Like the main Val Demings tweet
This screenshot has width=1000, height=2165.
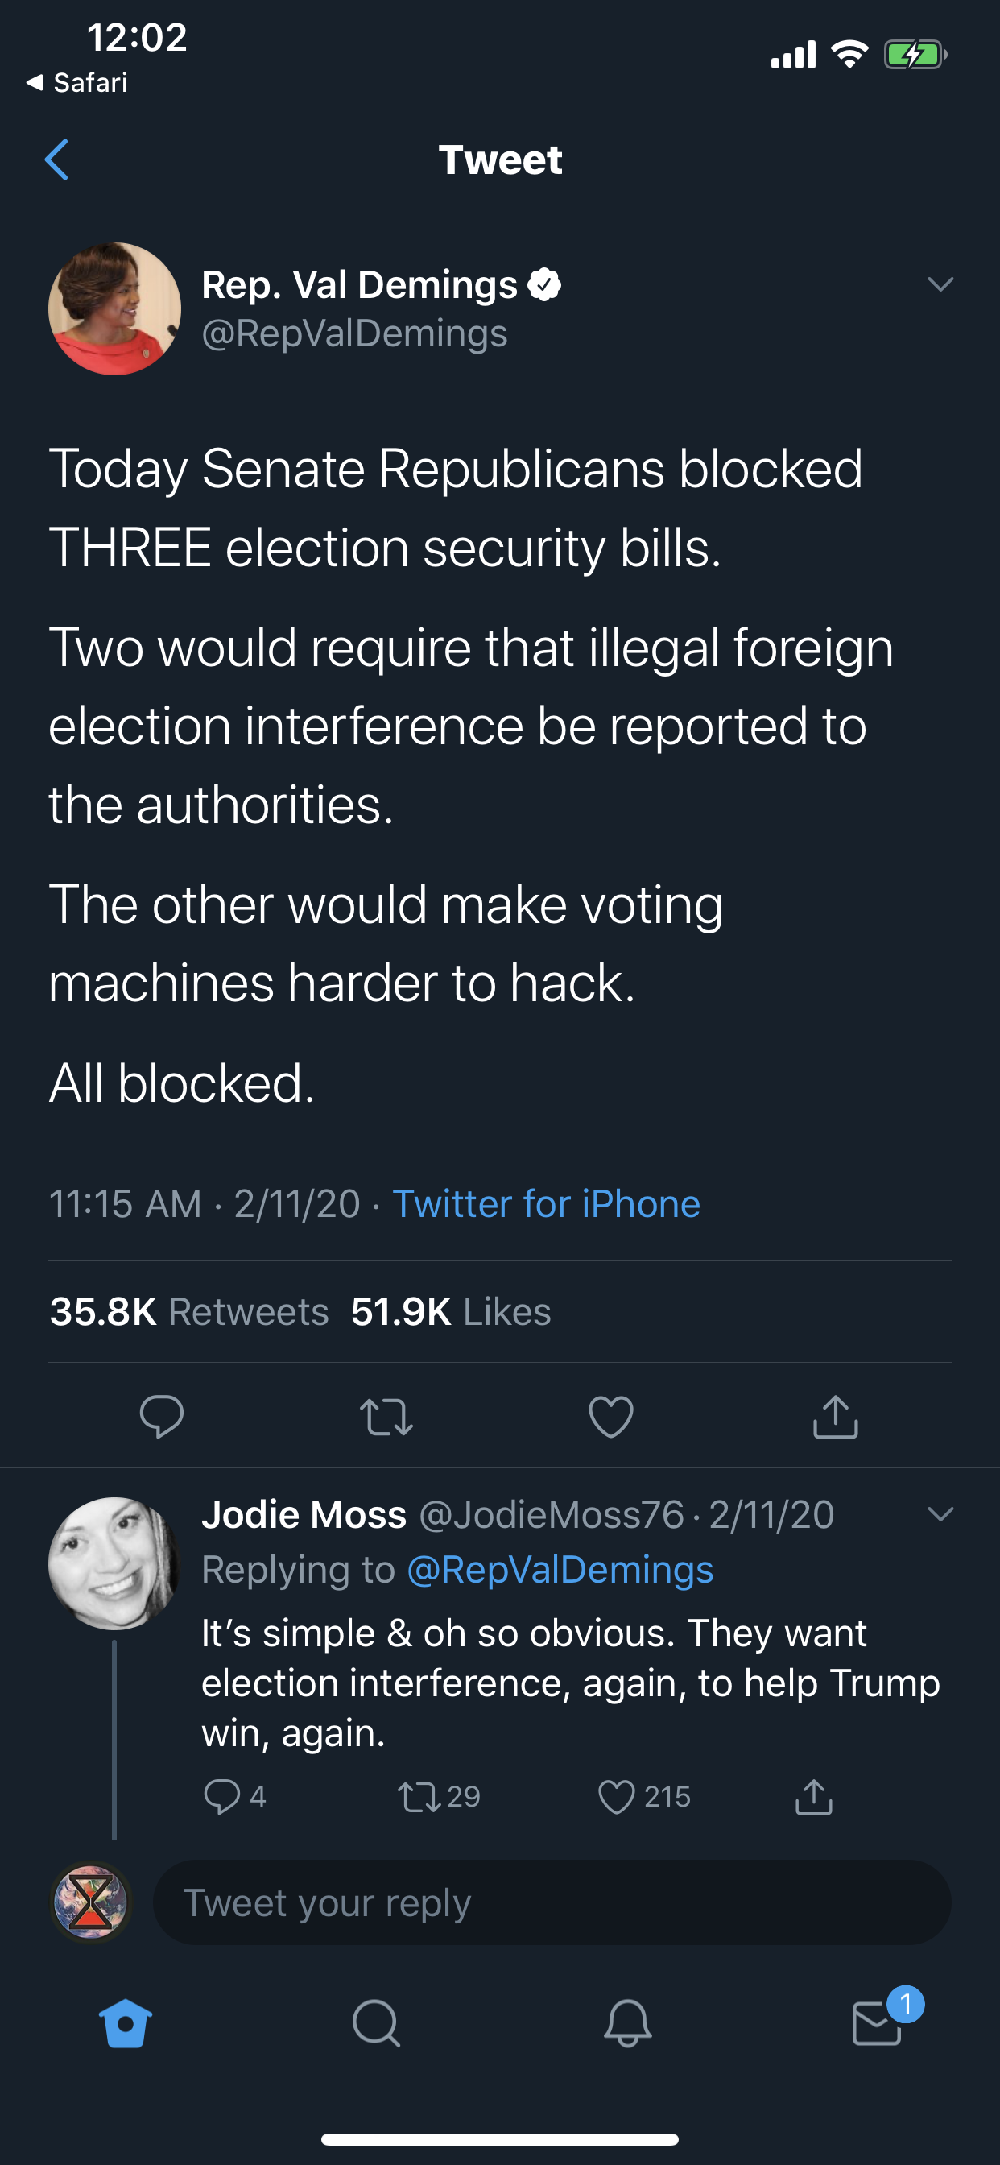(x=611, y=1416)
